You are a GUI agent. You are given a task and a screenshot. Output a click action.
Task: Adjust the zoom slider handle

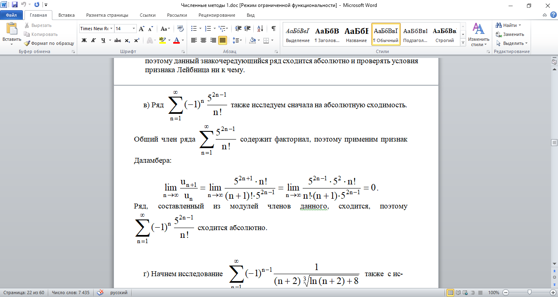click(x=529, y=293)
